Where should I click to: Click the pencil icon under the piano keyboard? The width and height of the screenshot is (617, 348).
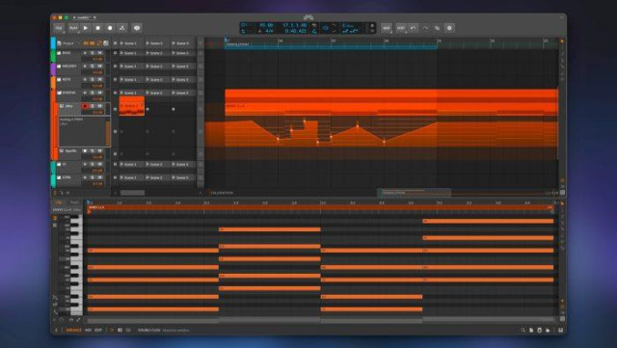click(78, 320)
